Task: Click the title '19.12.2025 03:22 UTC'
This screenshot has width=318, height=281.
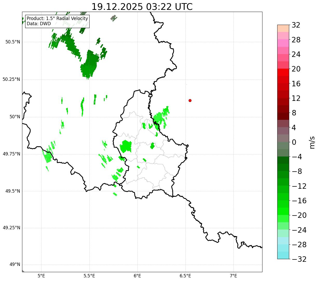Action: (x=142, y=7)
